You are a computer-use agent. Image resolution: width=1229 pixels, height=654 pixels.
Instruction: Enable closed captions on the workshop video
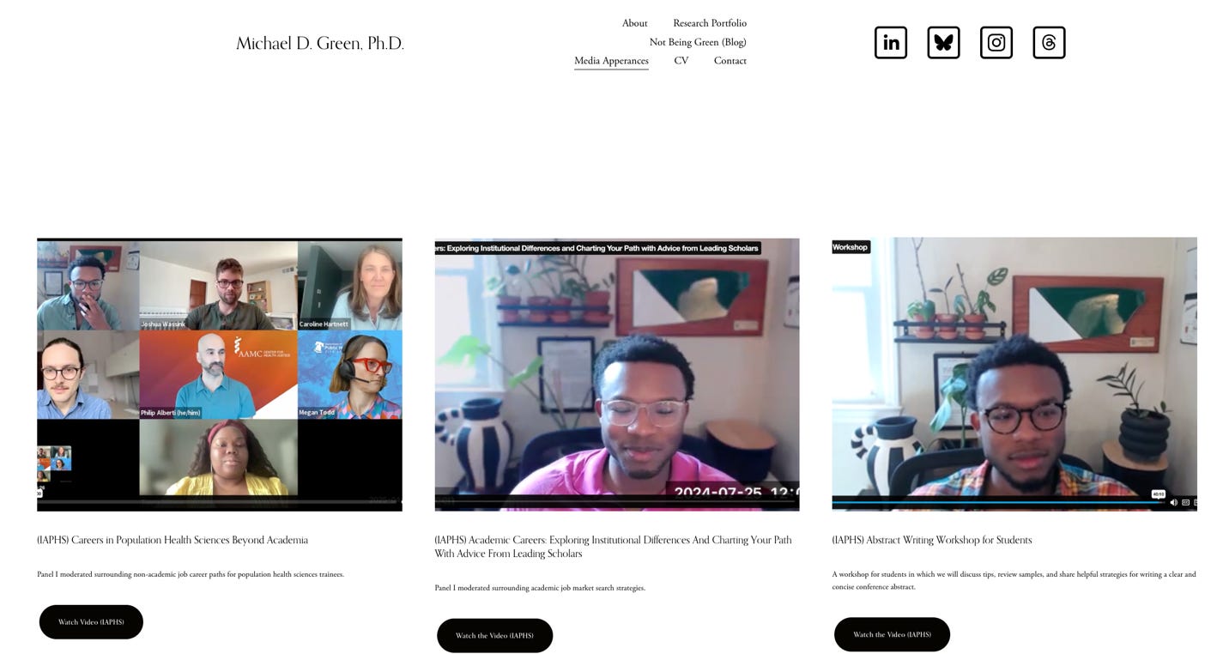1185,502
